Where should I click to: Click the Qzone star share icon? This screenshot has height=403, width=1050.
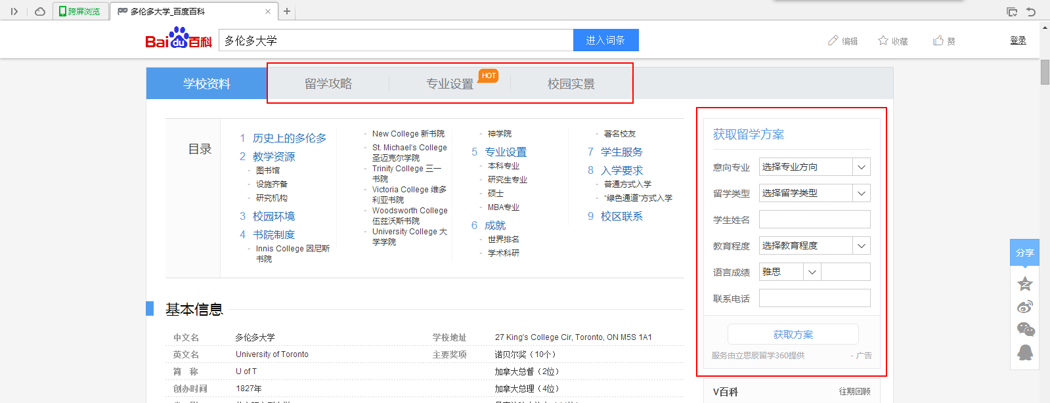[1025, 284]
